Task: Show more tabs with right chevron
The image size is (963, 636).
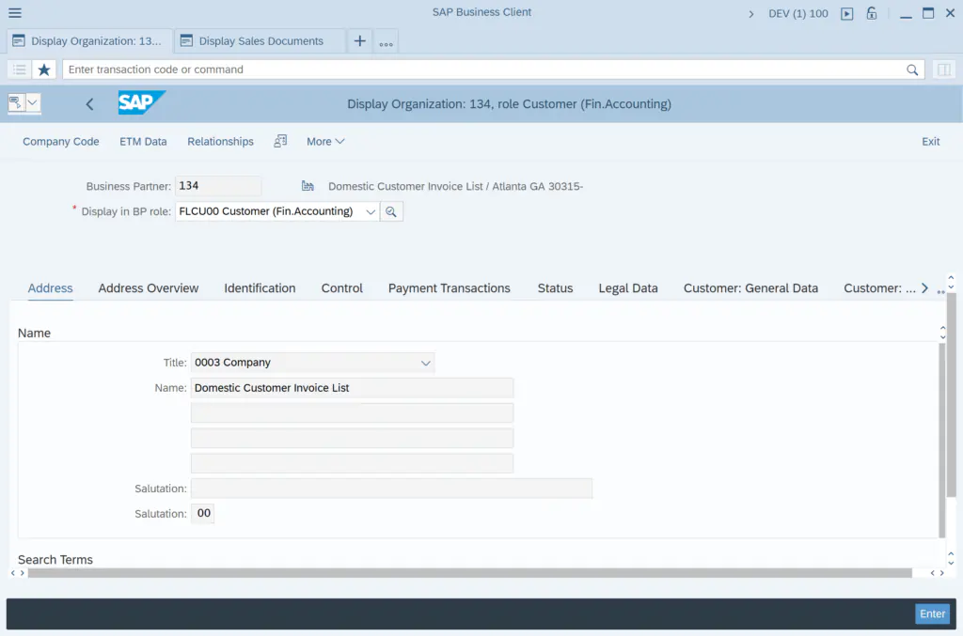Action: 924,288
